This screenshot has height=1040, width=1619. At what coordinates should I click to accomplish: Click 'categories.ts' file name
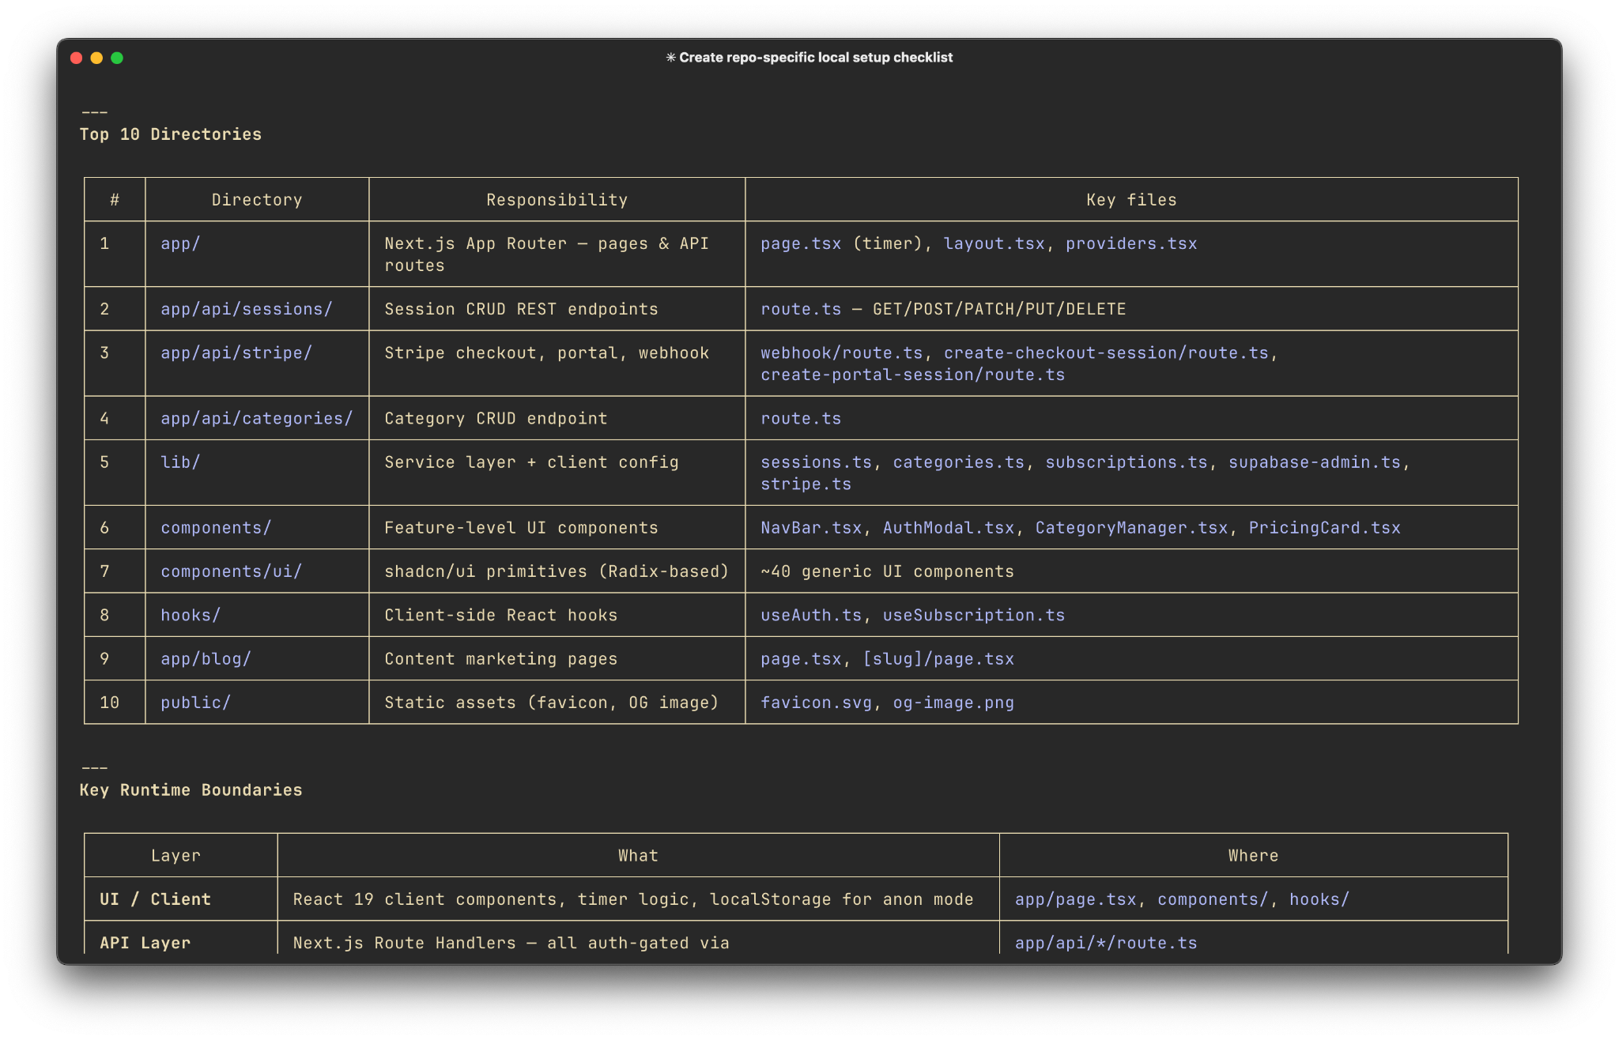pos(958,462)
